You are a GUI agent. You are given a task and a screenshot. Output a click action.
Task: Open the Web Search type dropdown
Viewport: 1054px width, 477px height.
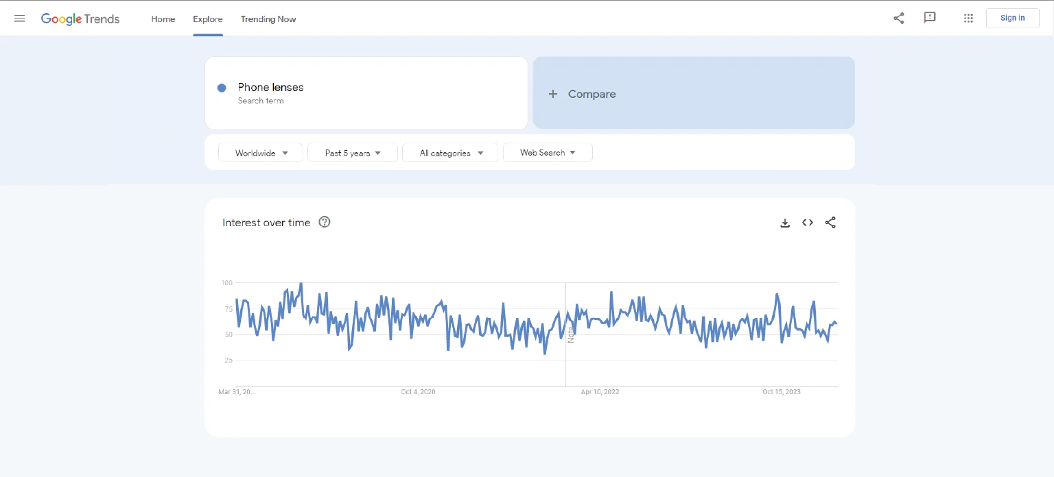coord(548,153)
